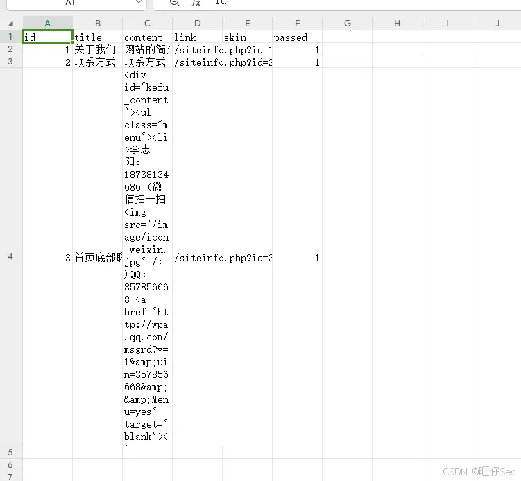Select column H header
This screenshot has height=481, width=521.
coord(397,24)
